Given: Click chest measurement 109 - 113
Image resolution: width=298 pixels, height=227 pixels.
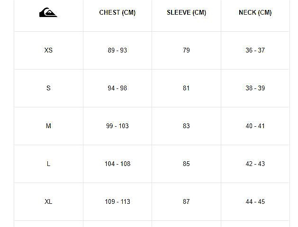Looking at the screenshot, I should 117,201.
